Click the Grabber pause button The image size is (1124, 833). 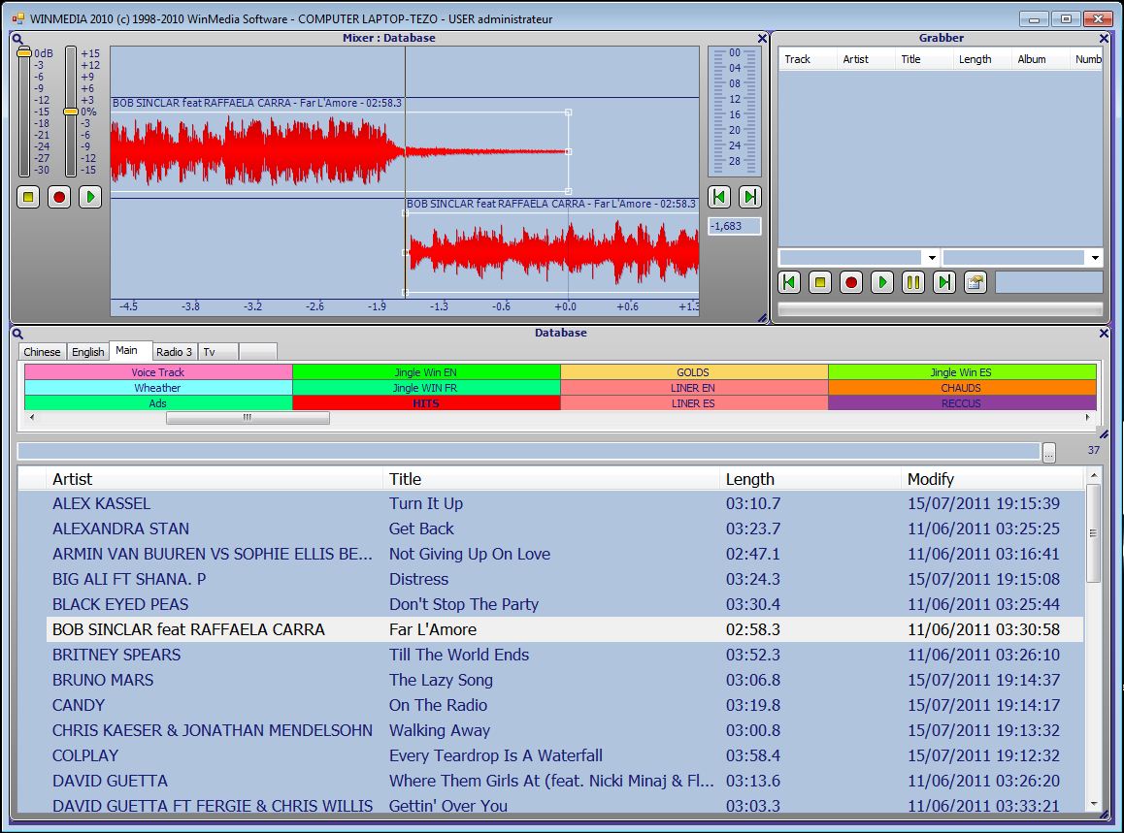click(x=912, y=282)
